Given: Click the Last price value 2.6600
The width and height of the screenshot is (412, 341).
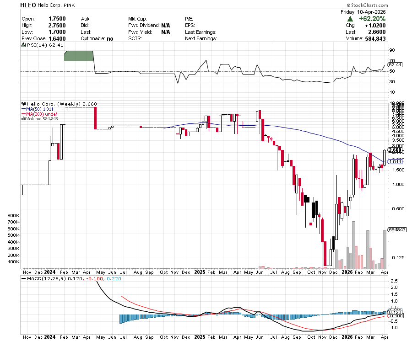Looking at the screenshot, I should point(377,32).
